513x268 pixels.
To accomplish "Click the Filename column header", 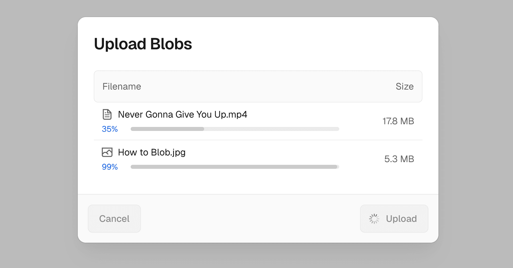I will [x=122, y=86].
